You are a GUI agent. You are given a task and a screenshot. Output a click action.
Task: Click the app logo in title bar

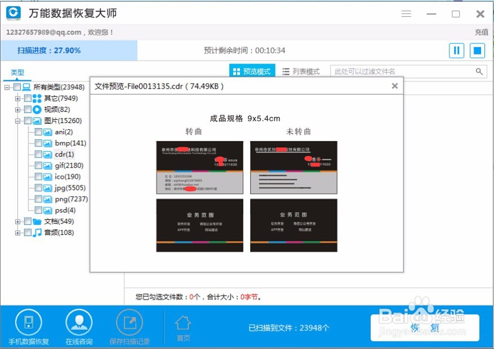click(x=14, y=13)
